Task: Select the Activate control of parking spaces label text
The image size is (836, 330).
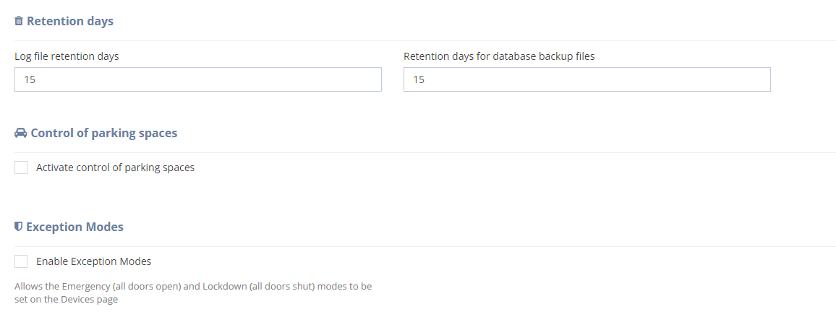Action: [115, 168]
